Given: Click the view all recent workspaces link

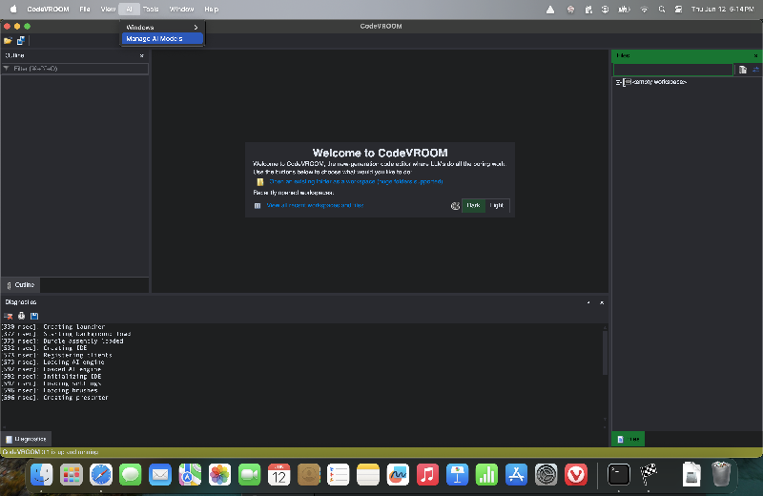Looking at the screenshot, I should pos(315,205).
